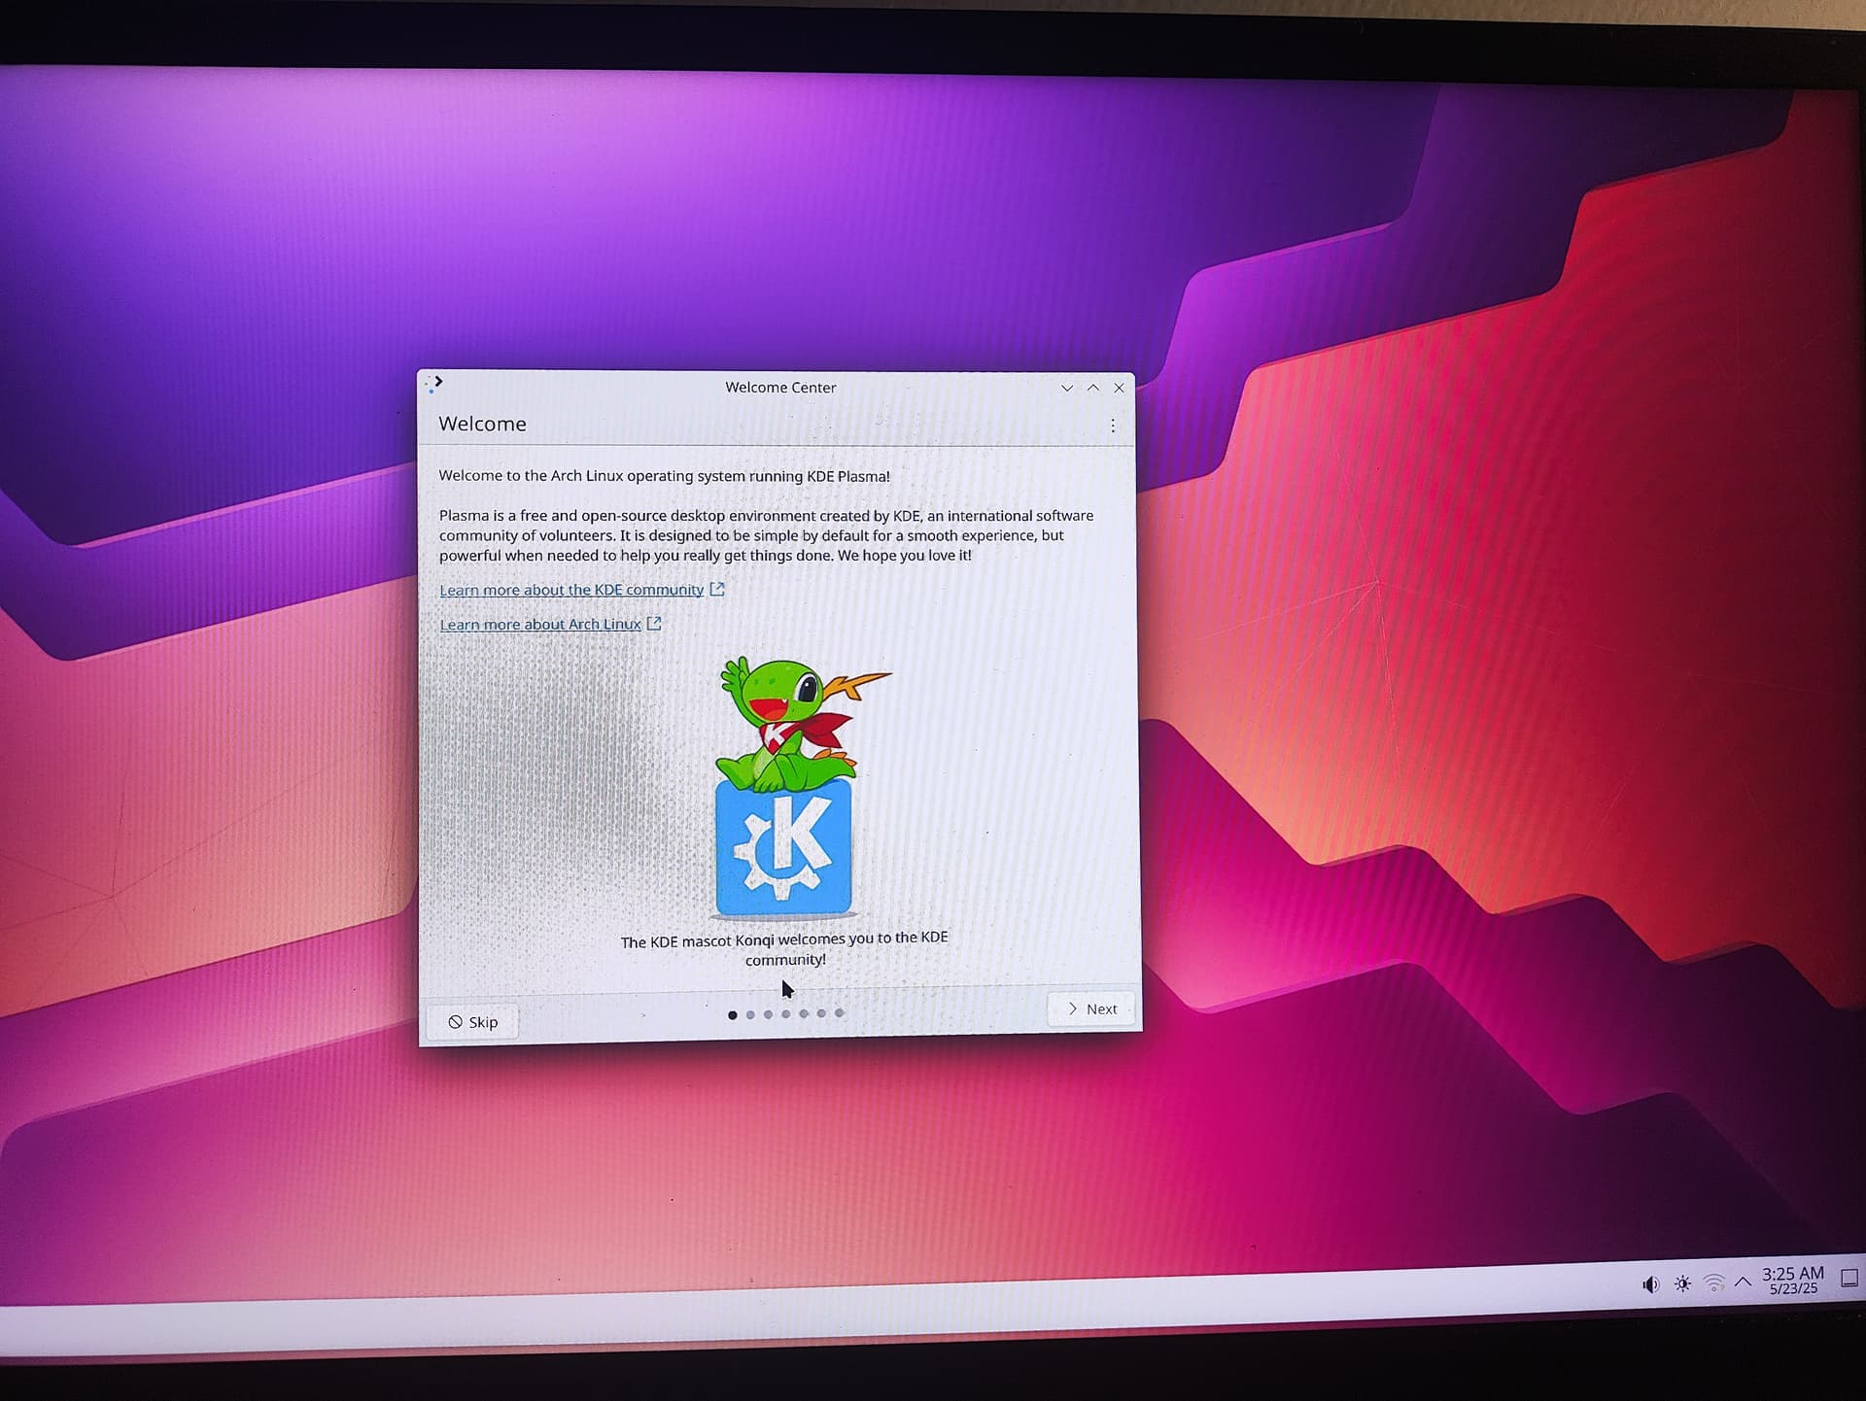Select the second page indicator dot
Screen dimensions: 1866x1401
(750, 1015)
